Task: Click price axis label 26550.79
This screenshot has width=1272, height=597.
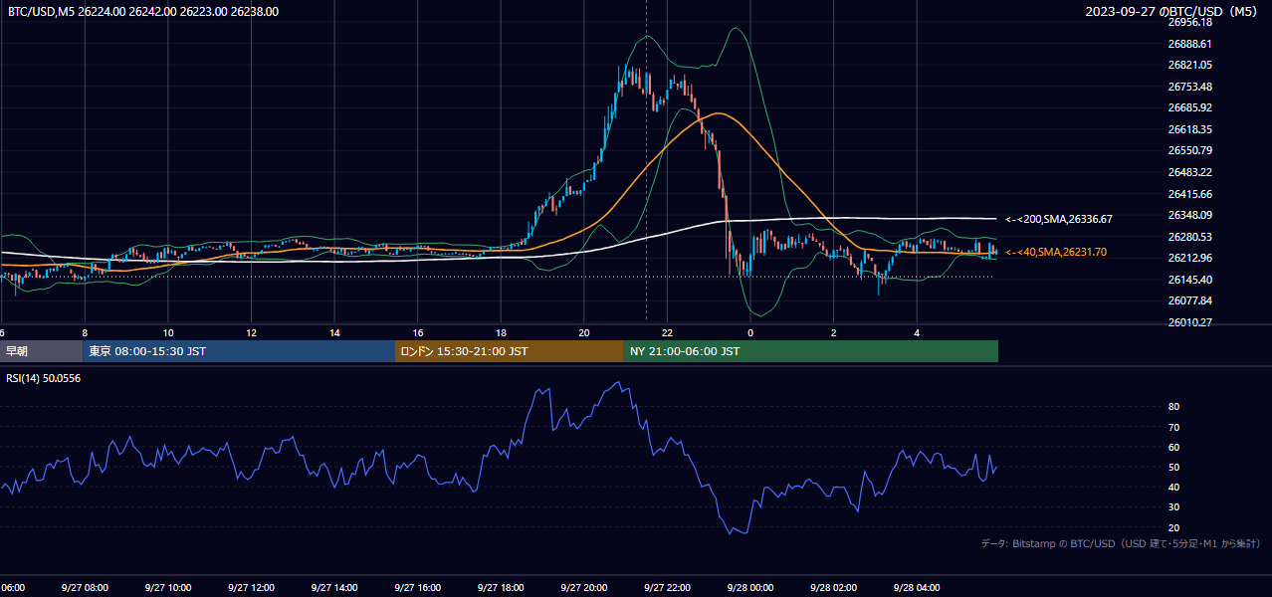Action: point(1189,150)
